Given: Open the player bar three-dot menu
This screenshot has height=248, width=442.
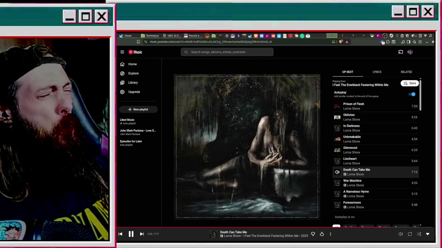Looking at the screenshot, I should 330,234.
